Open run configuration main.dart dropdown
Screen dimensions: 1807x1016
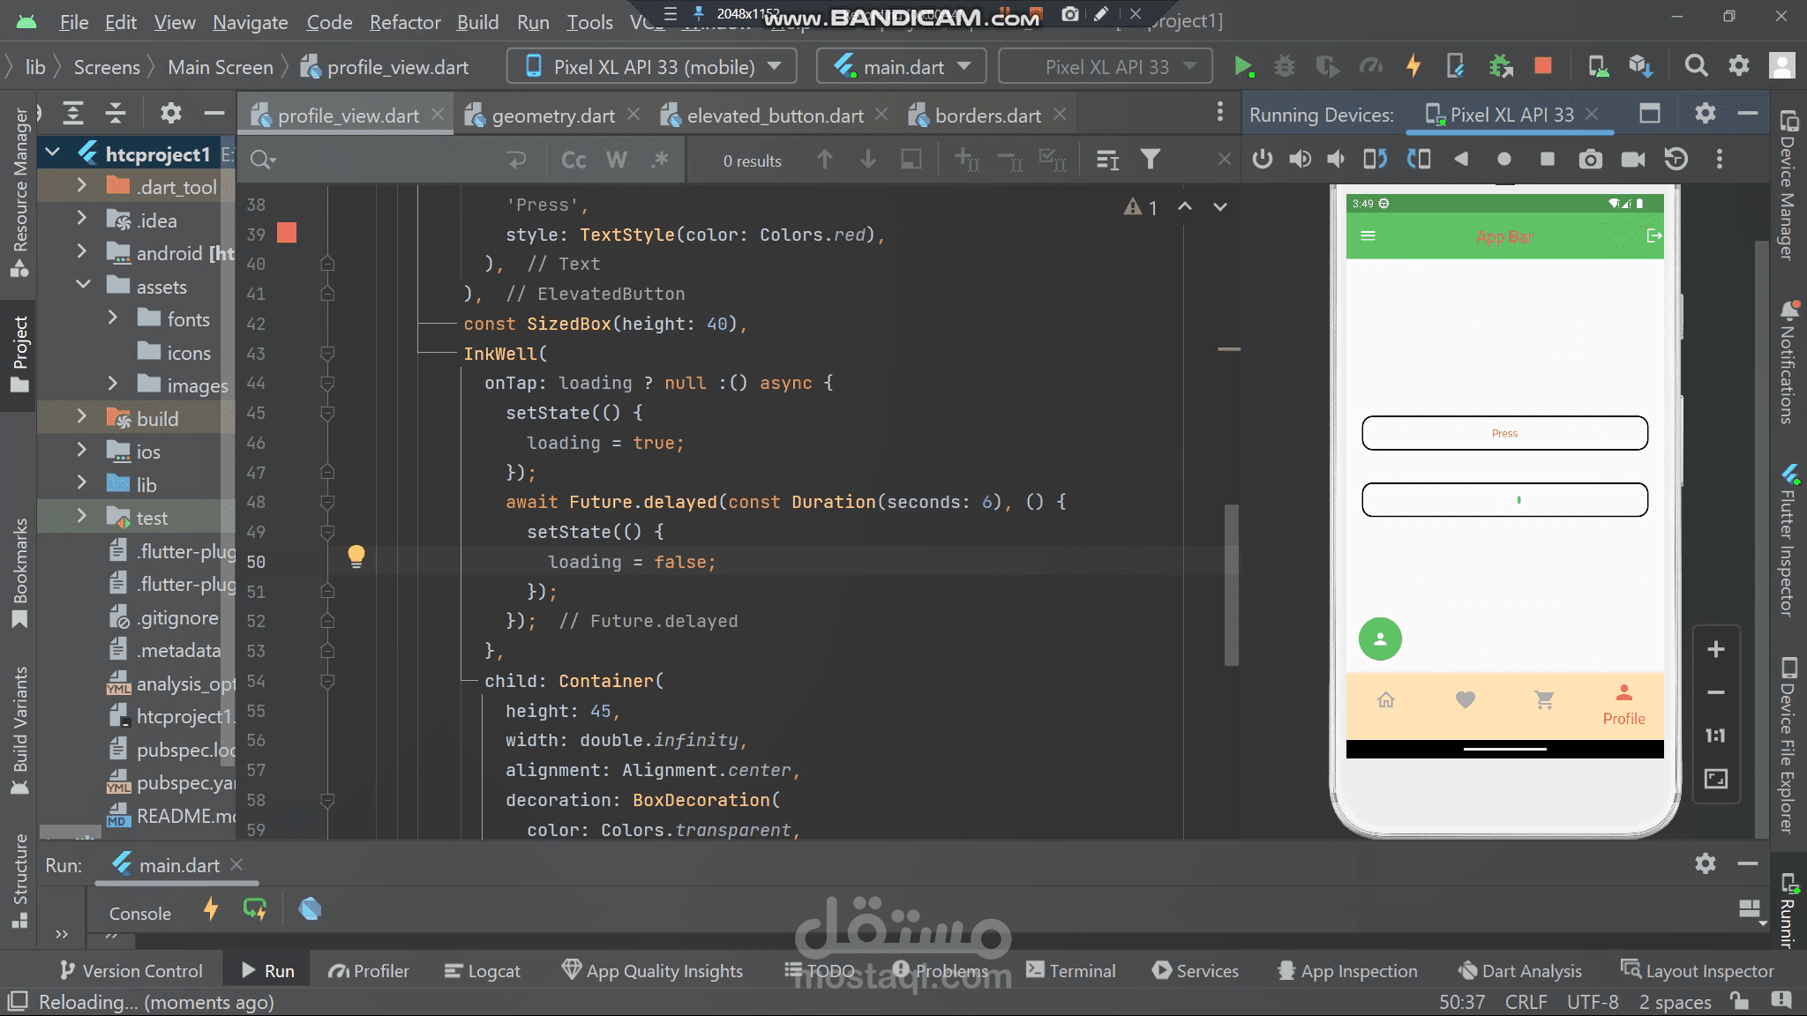903,66
